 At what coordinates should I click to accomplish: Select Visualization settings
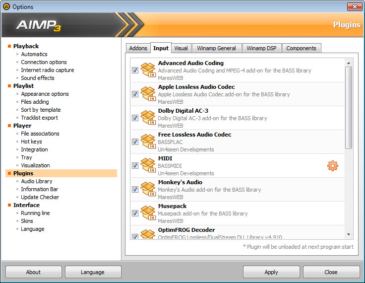(35, 165)
